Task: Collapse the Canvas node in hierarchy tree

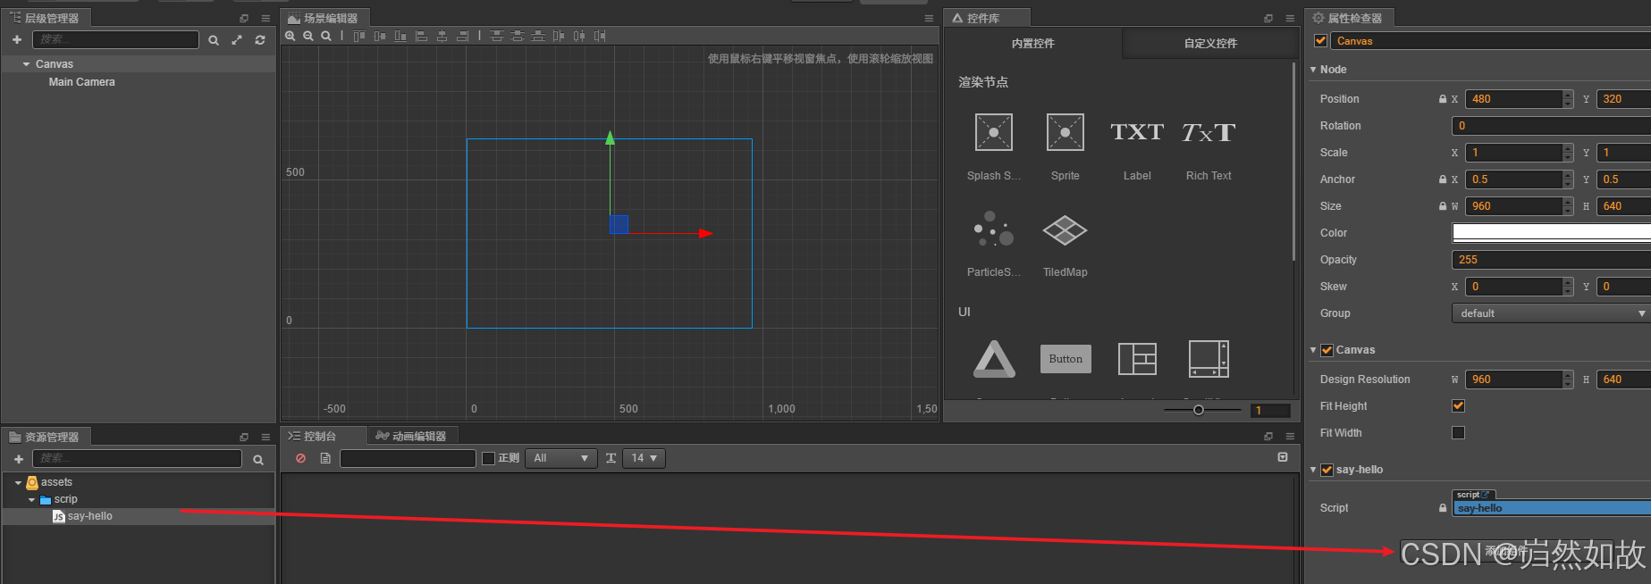Action: pyautogui.click(x=26, y=64)
